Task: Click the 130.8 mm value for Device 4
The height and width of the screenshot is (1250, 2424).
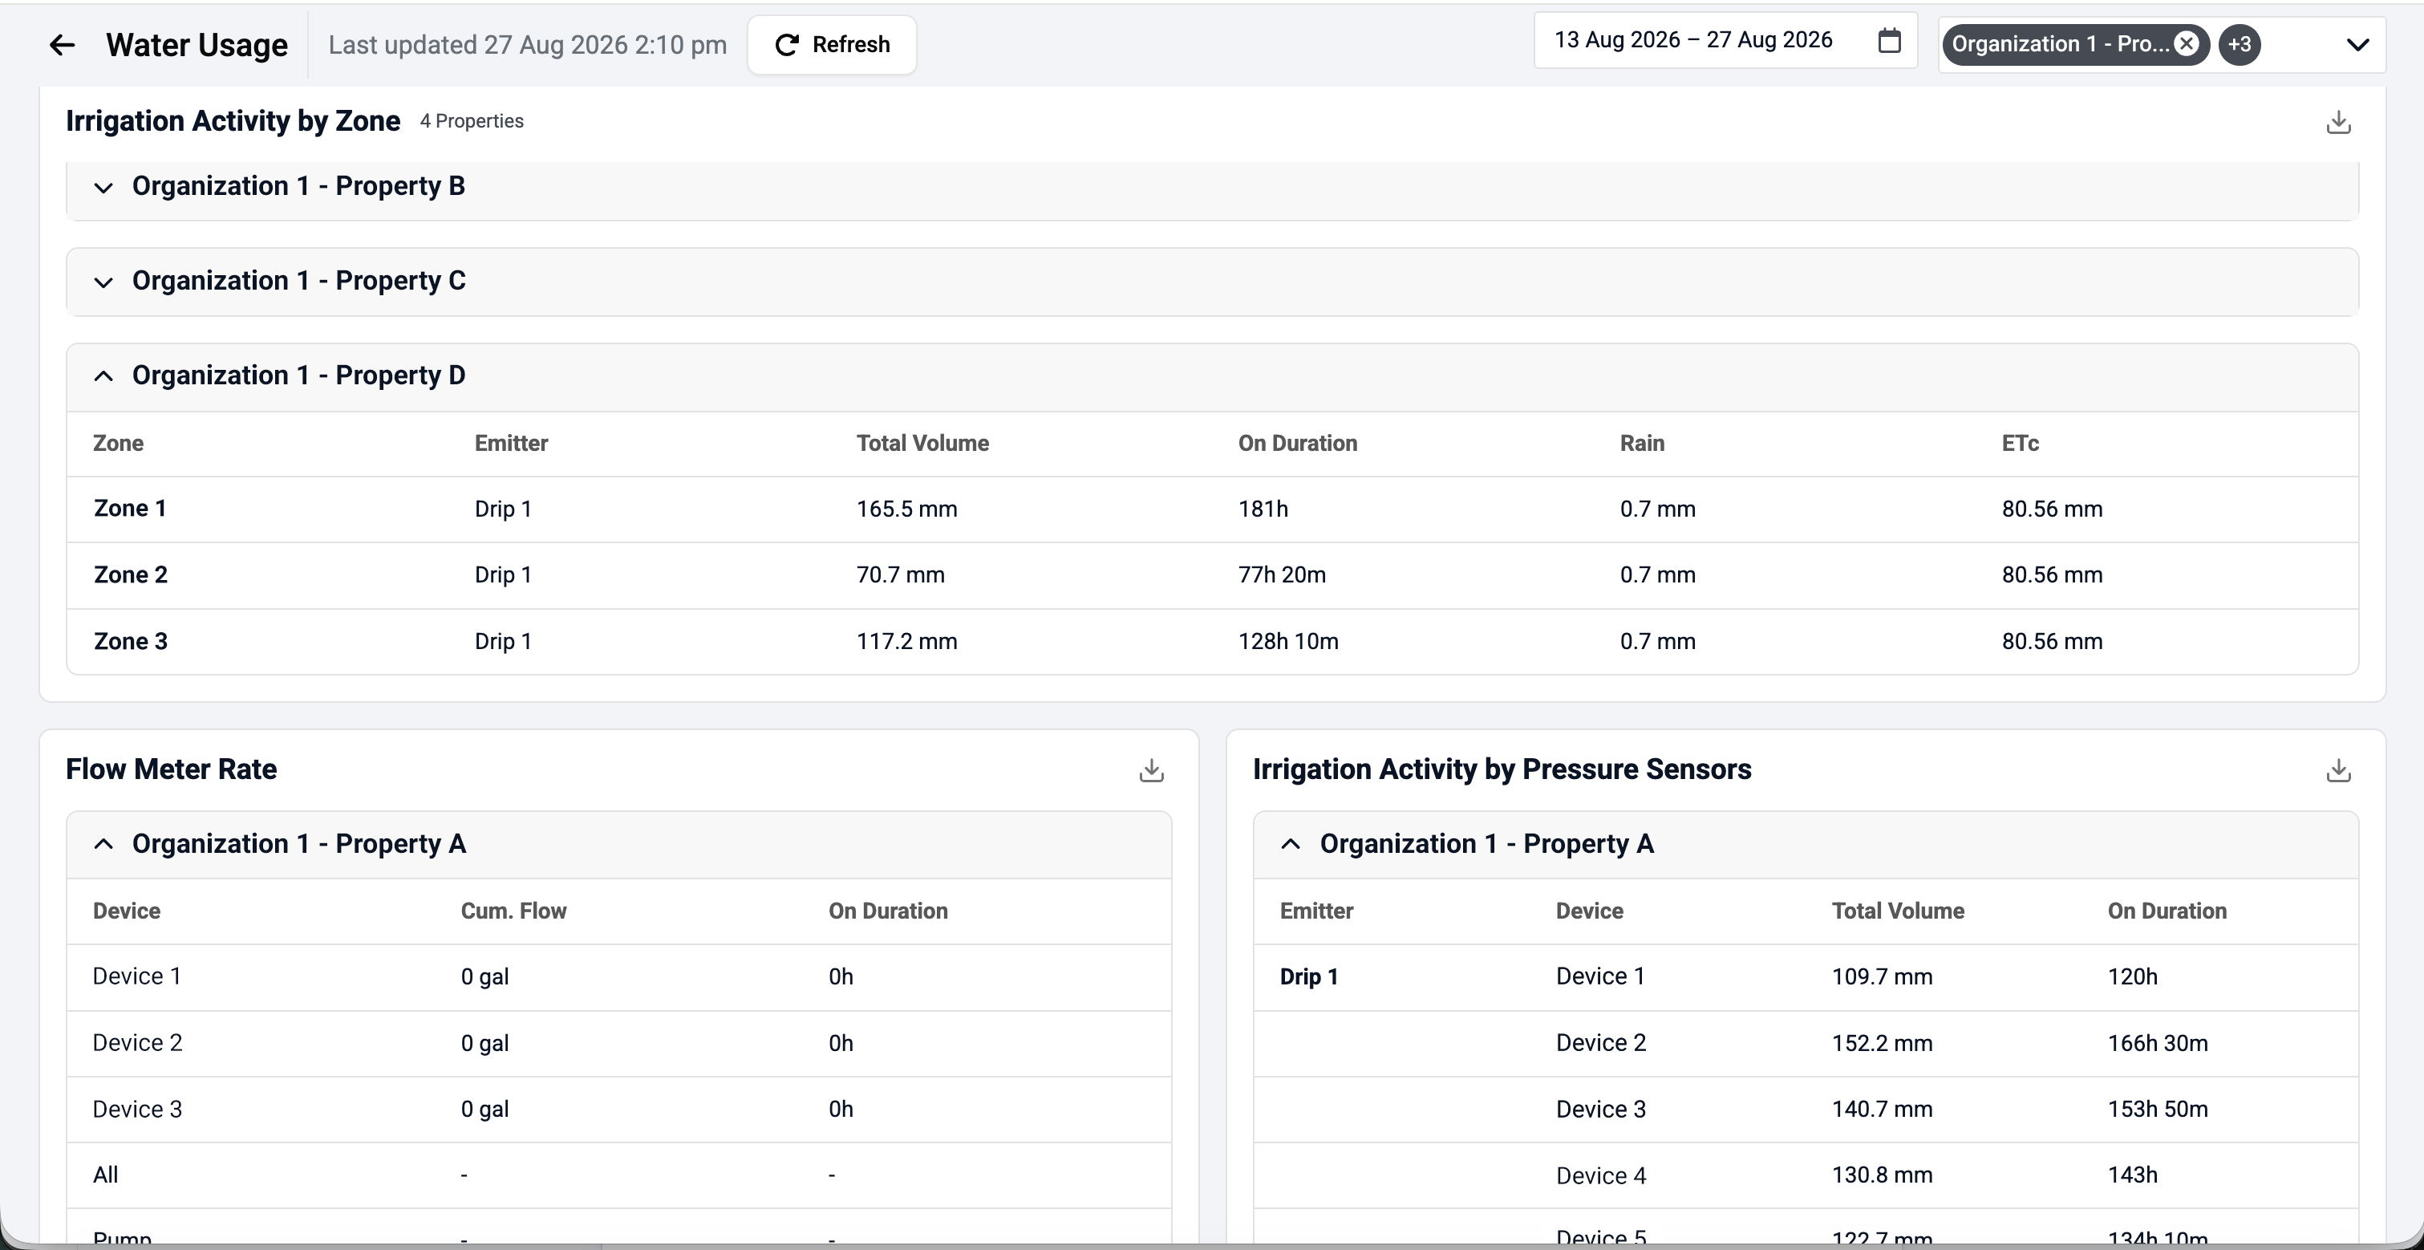Action: point(1882,1175)
